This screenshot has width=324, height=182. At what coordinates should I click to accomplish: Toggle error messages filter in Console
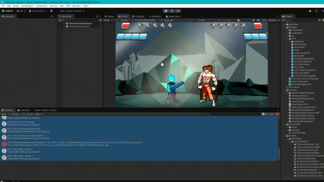(277, 114)
